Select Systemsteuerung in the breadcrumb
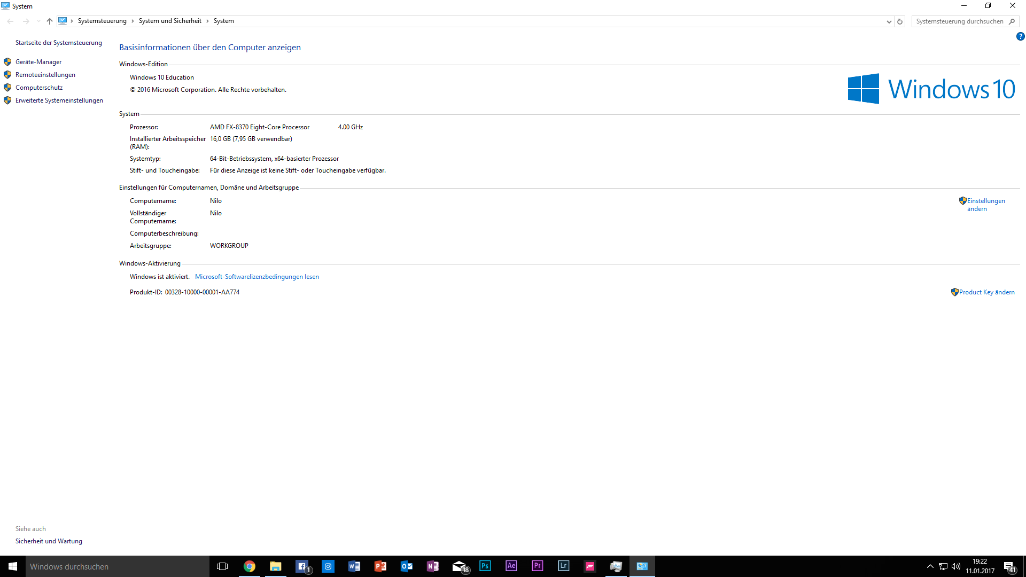 pyautogui.click(x=102, y=21)
